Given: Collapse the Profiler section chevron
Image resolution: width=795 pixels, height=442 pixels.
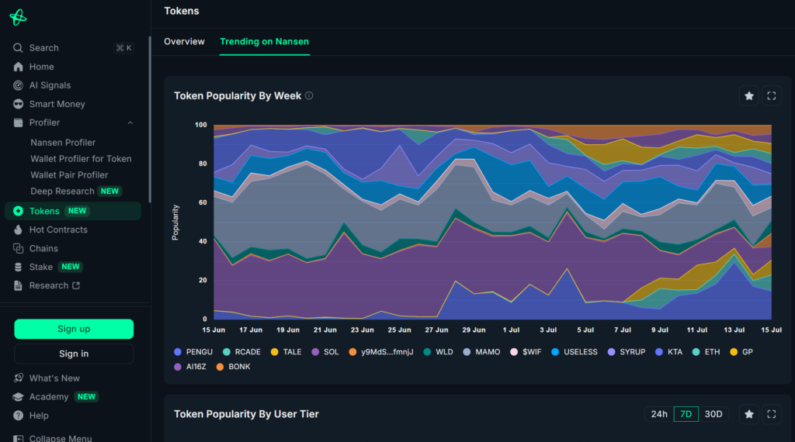Looking at the screenshot, I should [130, 123].
